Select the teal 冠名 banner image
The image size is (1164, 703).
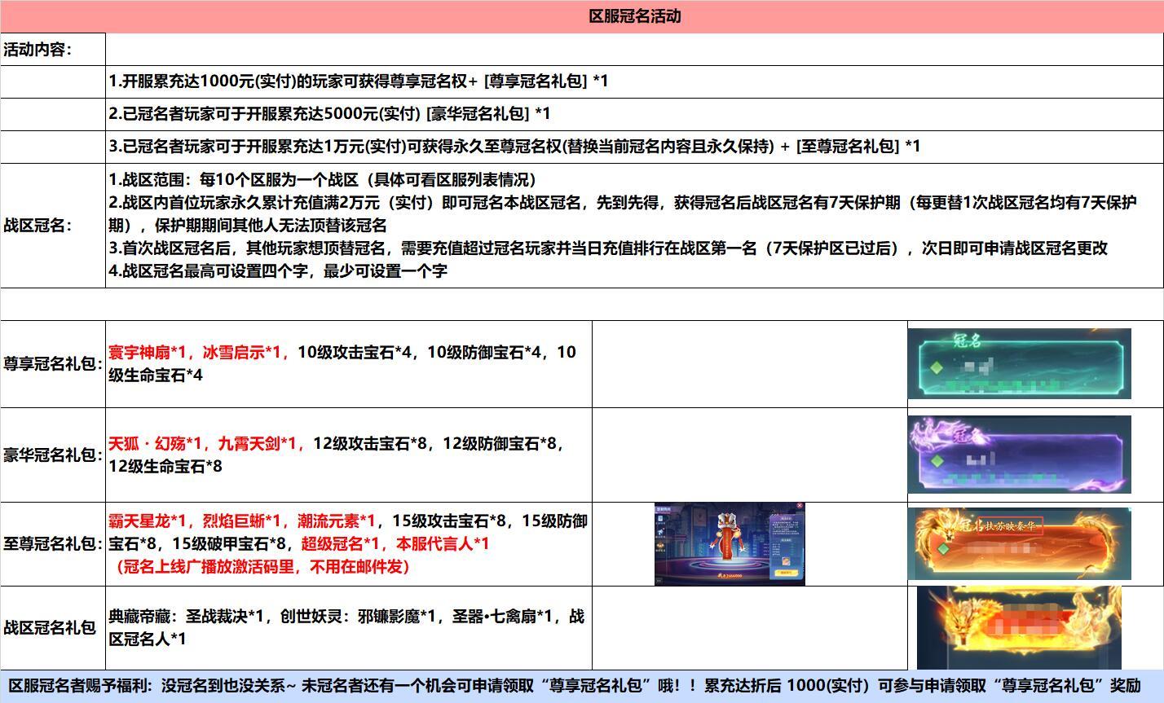tap(1019, 363)
